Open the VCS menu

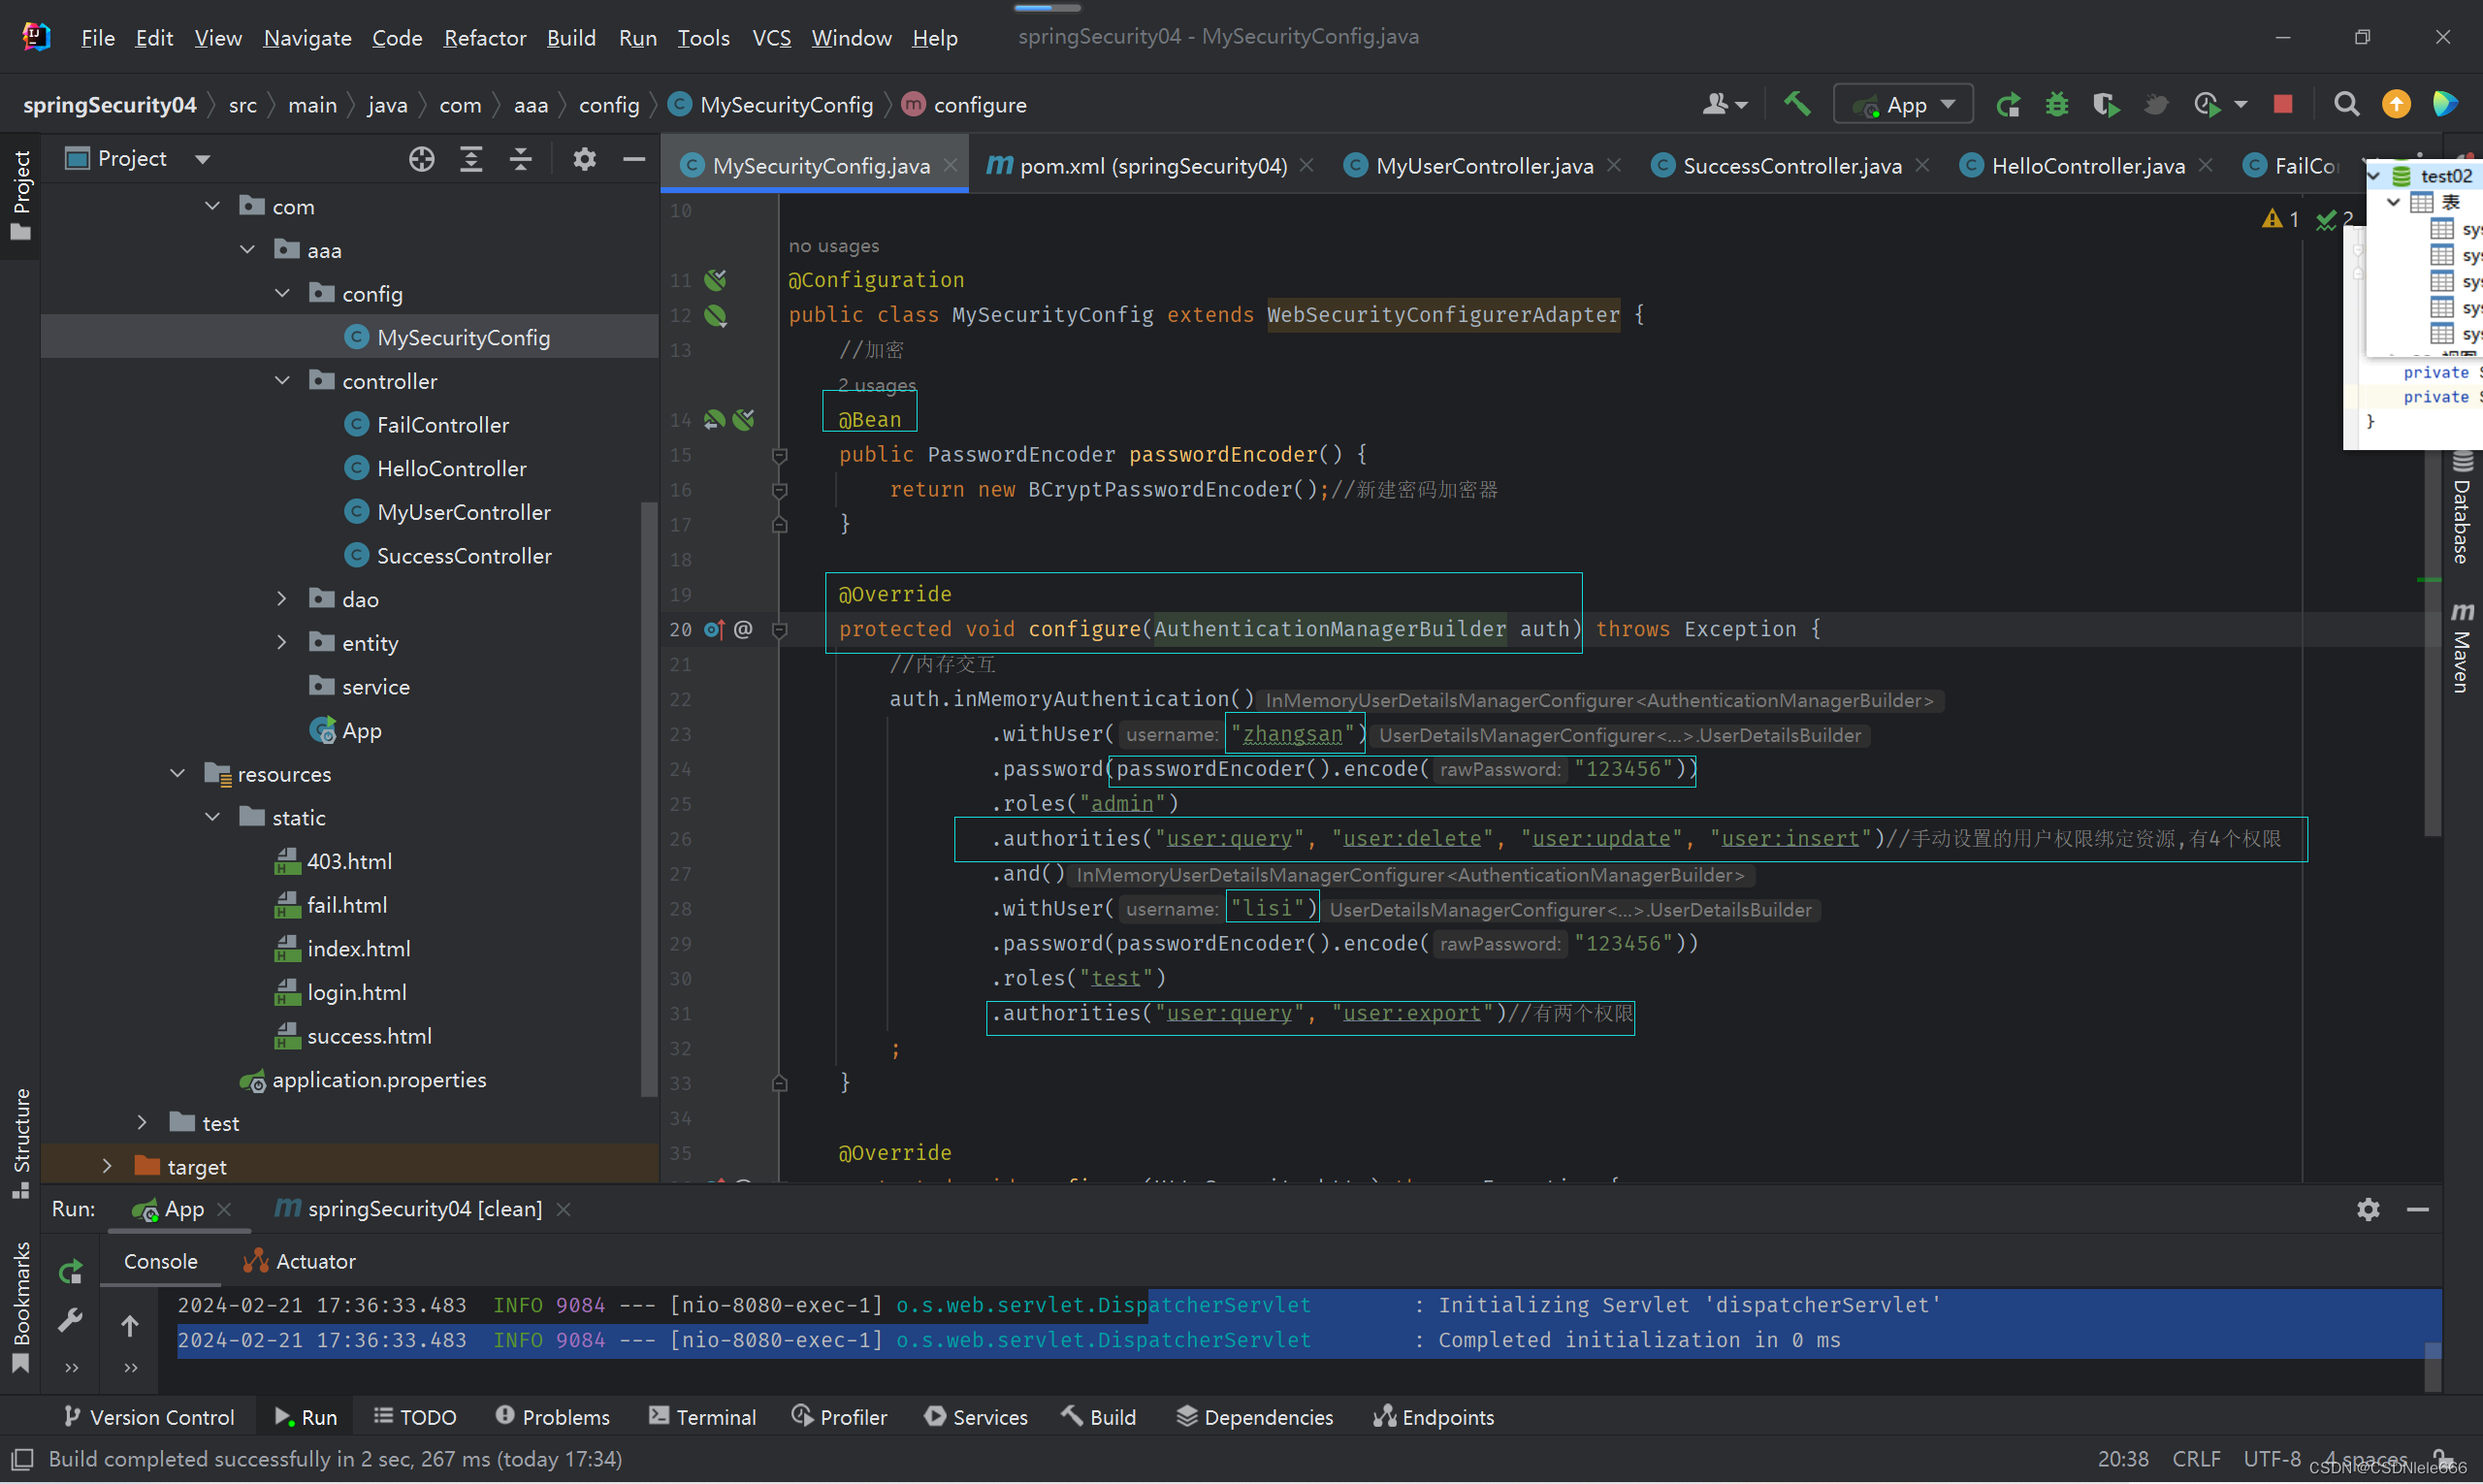pos(771,37)
